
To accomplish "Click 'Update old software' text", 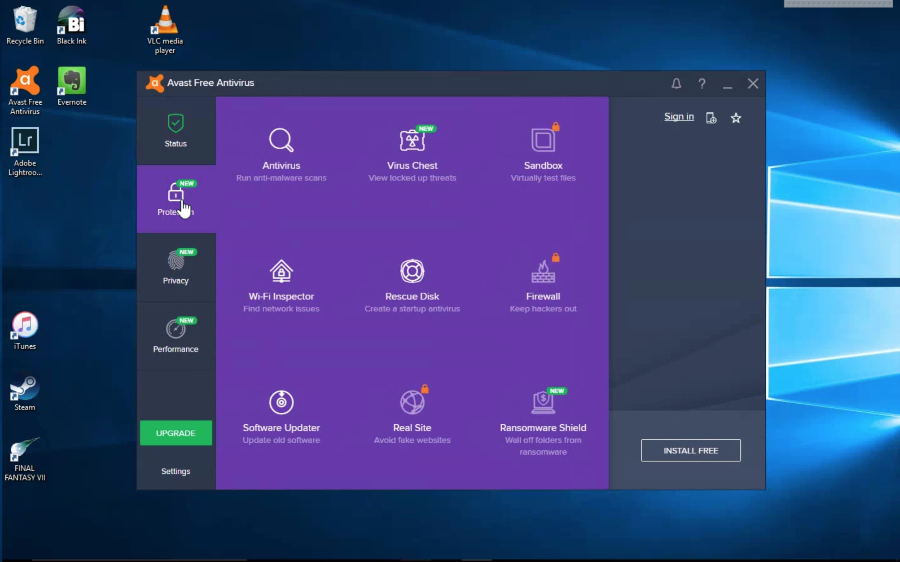I will 281,440.
